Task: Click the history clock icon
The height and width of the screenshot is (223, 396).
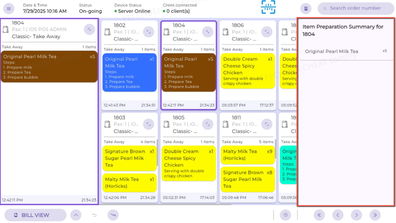Action: pos(285,215)
